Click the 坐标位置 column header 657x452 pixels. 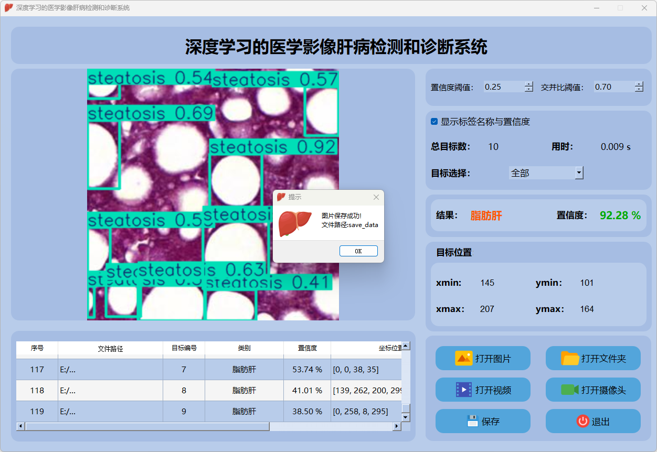pyautogui.click(x=366, y=348)
